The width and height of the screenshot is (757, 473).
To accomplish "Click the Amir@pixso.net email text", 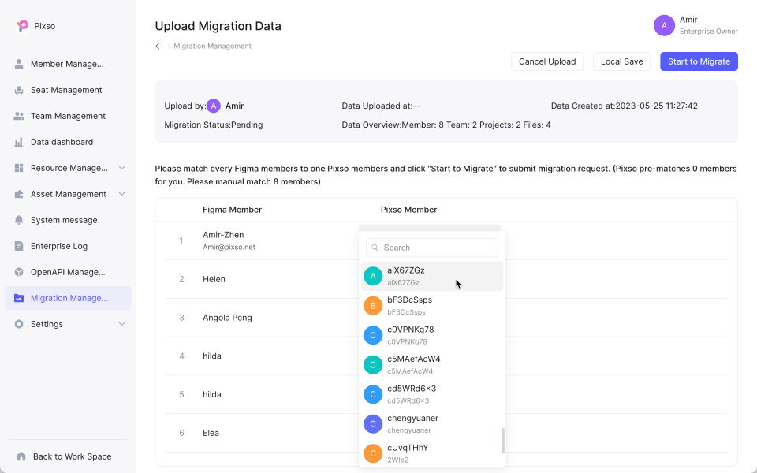I will (x=229, y=247).
